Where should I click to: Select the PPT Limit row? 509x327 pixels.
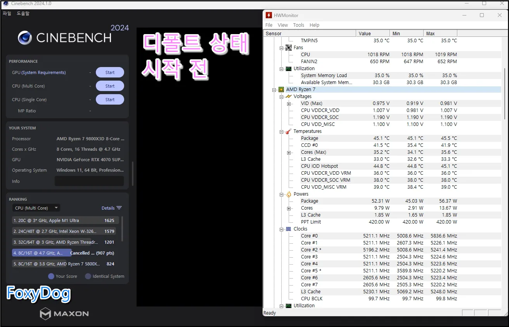click(x=382, y=222)
